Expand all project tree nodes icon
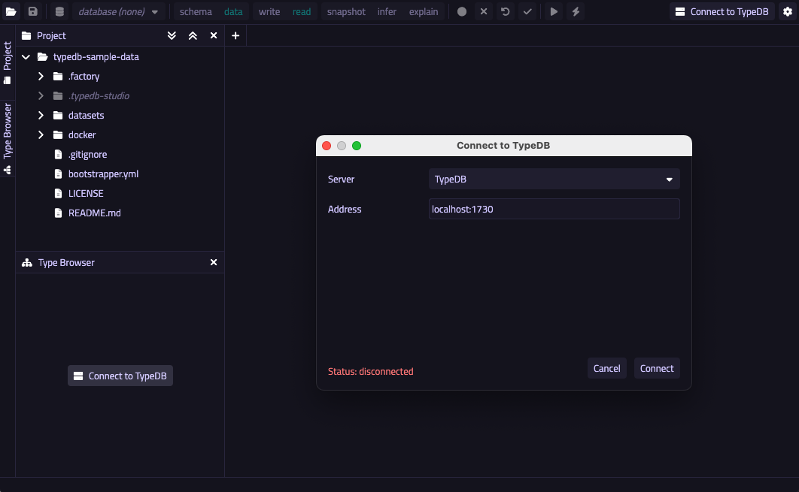Image resolution: width=799 pixels, height=492 pixels. 172,35
